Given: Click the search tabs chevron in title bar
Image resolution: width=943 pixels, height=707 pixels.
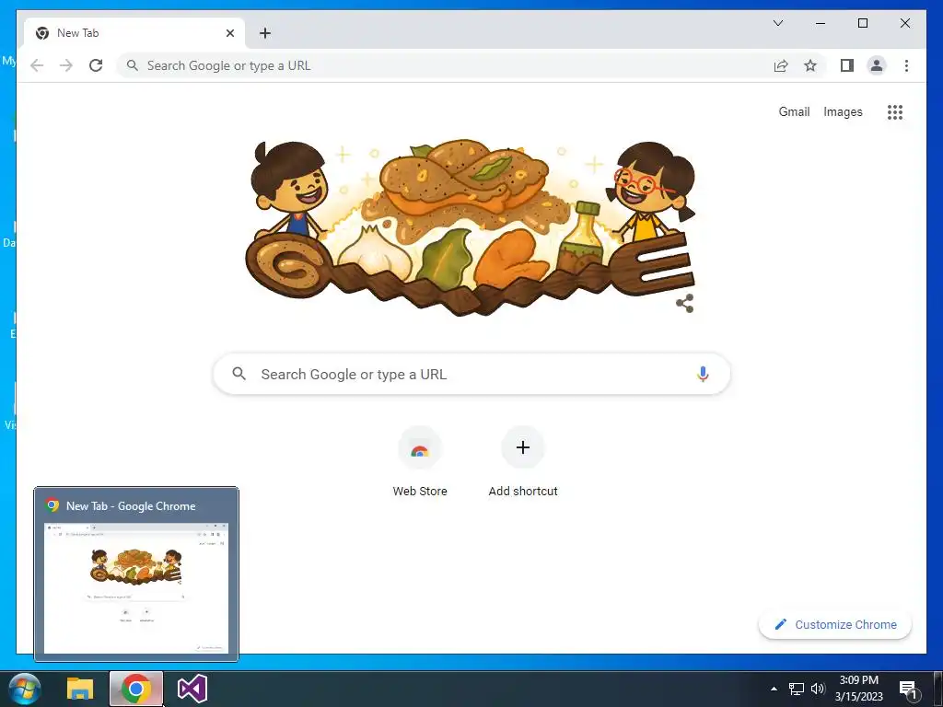Looking at the screenshot, I should (777, 23).
